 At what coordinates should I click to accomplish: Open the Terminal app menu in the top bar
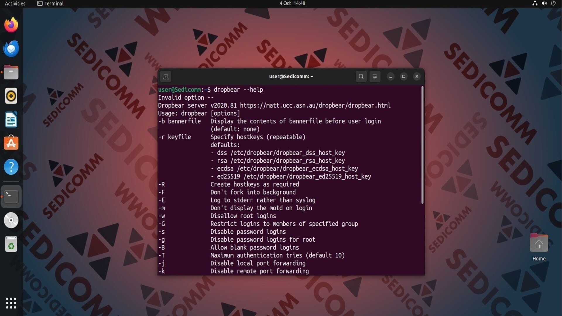(50, 4)
